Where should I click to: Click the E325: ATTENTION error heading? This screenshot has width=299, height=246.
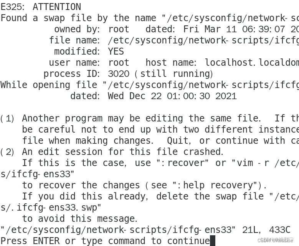(x=41, y=7)
